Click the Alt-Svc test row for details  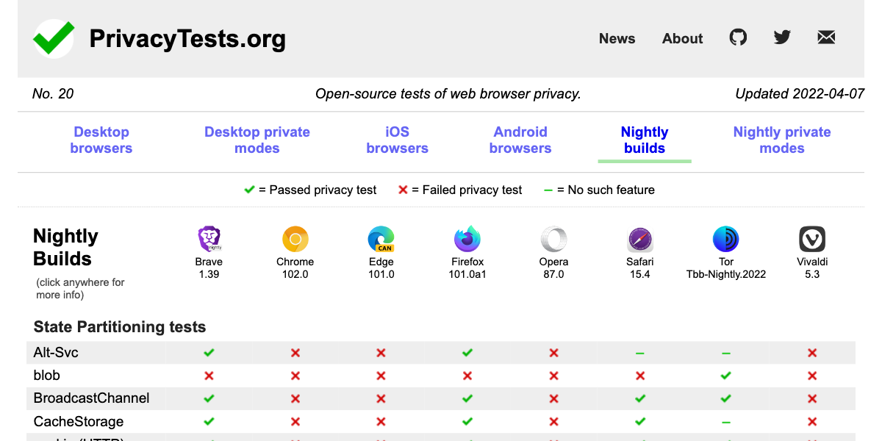click(55, 352)
